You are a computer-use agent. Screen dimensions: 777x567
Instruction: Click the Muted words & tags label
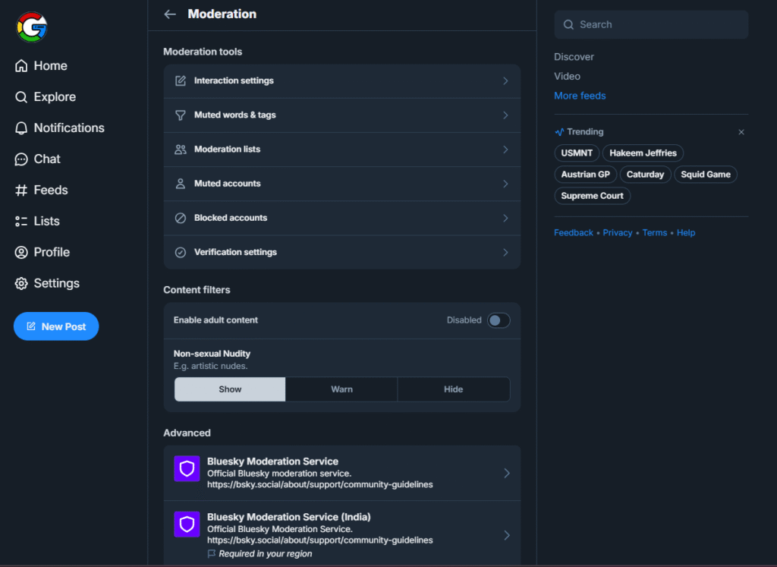[235, 115]
